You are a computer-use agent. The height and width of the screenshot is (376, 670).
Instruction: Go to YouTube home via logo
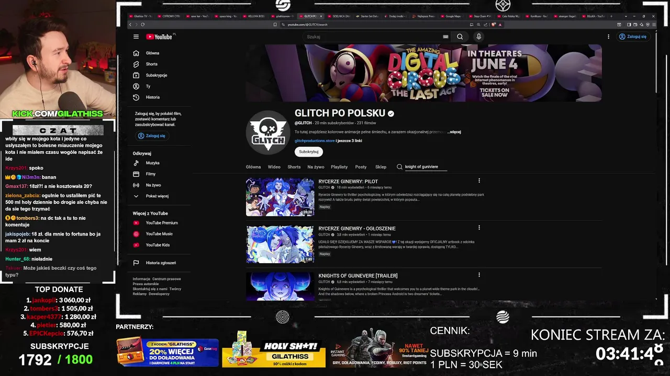(x=159, y=37)
